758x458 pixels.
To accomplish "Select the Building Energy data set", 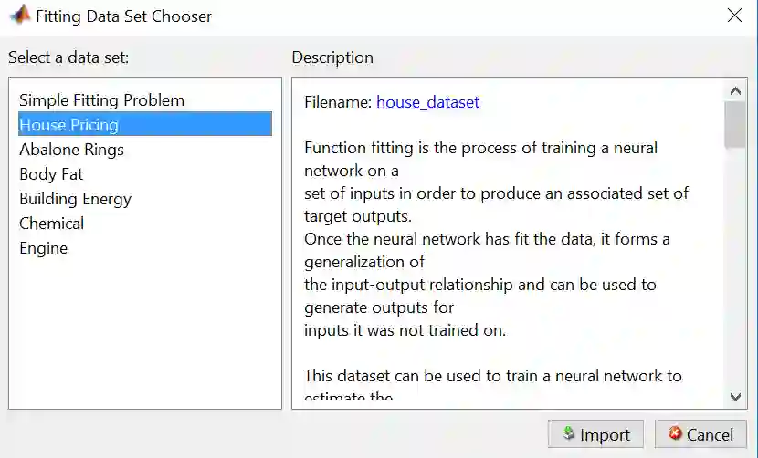I will 75,199.
